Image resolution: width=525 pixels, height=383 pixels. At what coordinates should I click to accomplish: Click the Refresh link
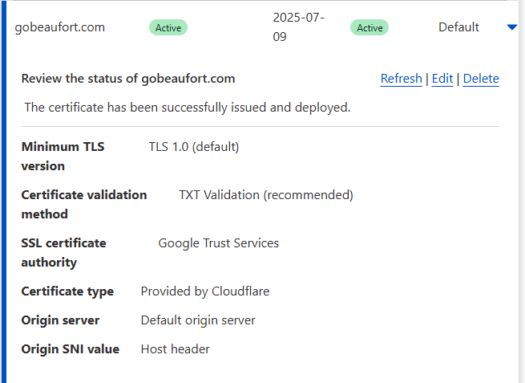401,79
